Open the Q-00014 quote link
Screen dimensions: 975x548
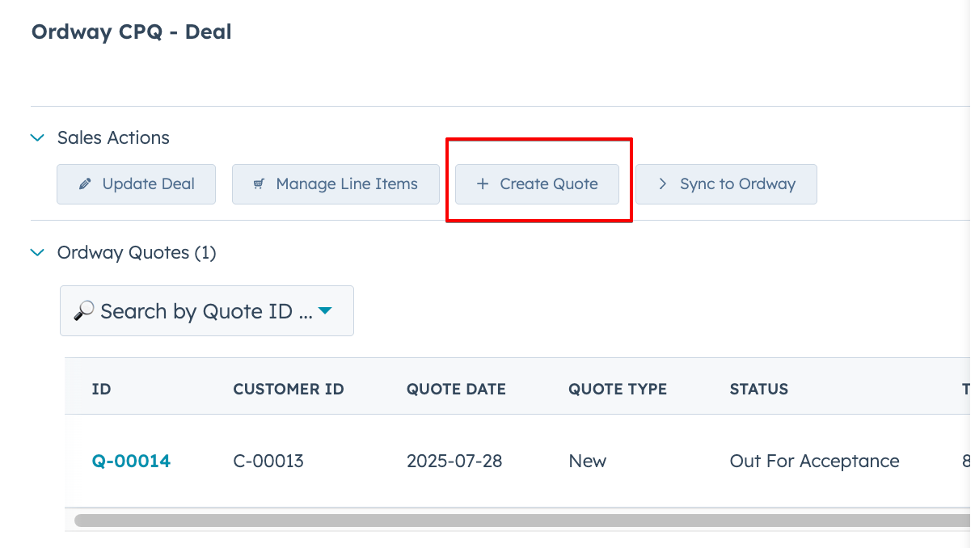point(131,462)
